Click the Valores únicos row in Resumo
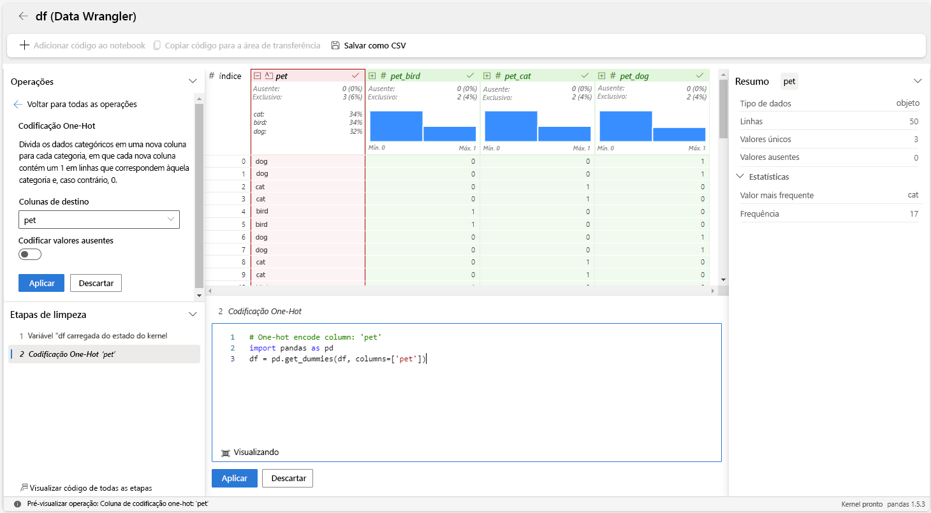This screenshot has width=931, height=513. 829,139
